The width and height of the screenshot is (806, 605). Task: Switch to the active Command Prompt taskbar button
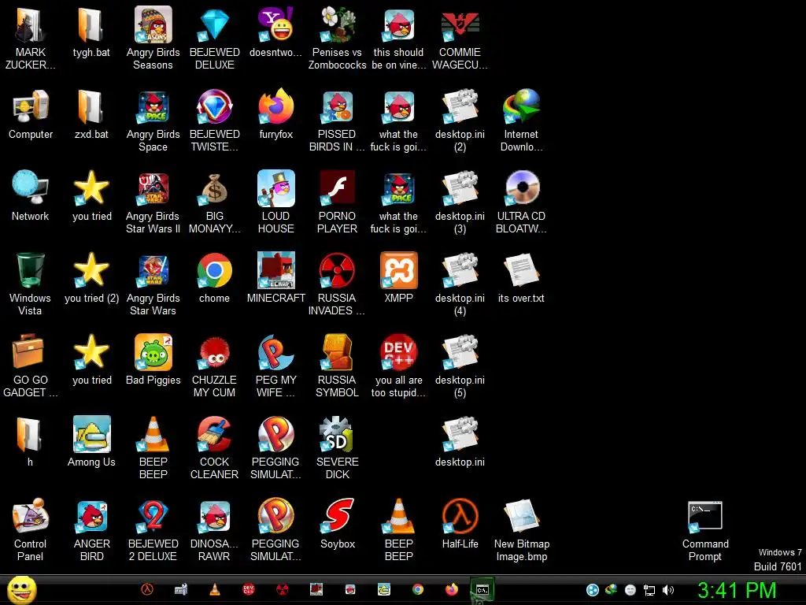tap(482, 589)
